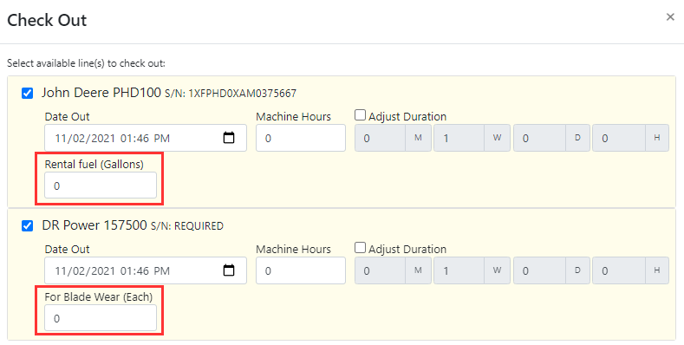Open calendar picker for John Deere Date Out
Screen dimensions: 684x345
point(229,138)
